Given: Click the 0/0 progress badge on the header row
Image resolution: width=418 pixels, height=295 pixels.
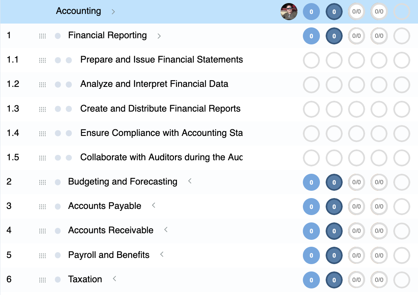Looking at the screenshot, I should point(356,12).
